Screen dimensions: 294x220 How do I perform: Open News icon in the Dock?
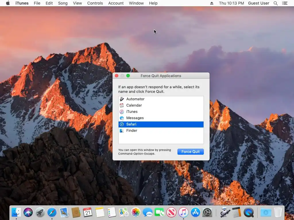pyautogui.click(x=171, y=212)
